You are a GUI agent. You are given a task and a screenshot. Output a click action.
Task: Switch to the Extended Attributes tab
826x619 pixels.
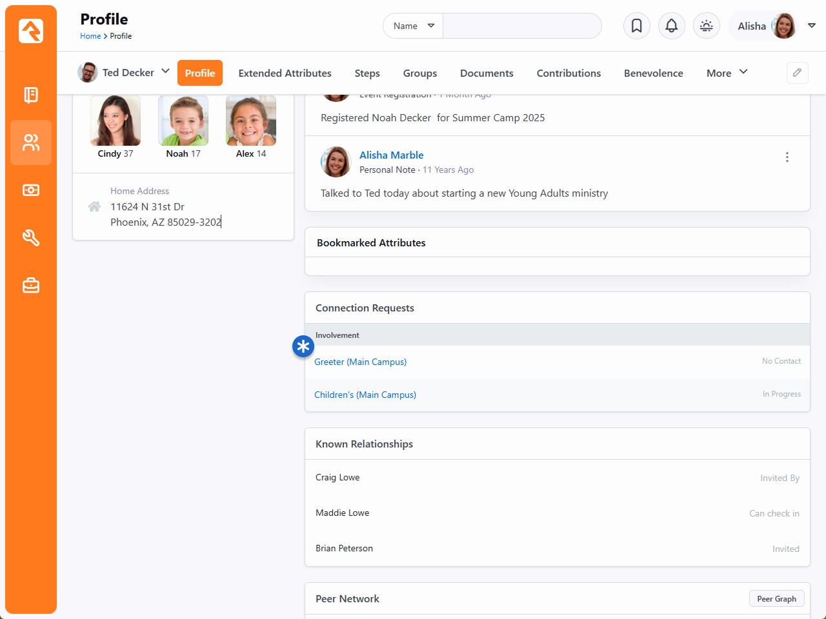click(285, 73)
